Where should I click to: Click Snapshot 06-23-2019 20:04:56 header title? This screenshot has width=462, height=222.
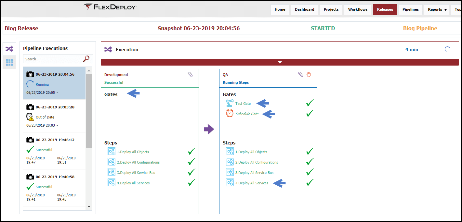coord(199,28)
